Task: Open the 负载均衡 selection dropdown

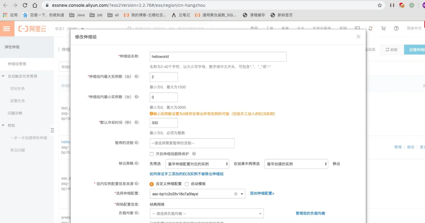Action: [206, 213]
